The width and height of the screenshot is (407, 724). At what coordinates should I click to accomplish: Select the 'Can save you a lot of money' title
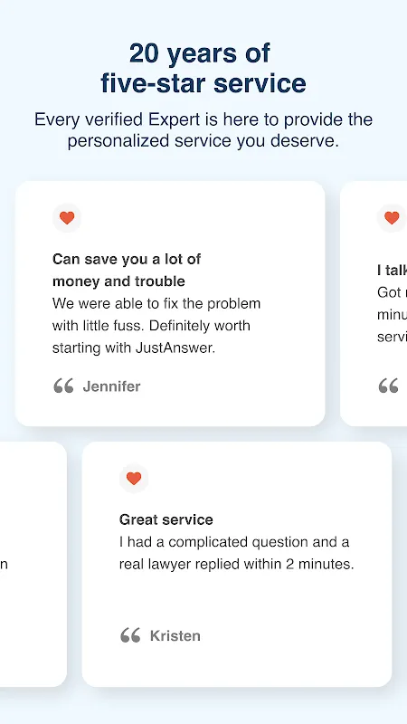pyautogui.click(x=127, y=270)
